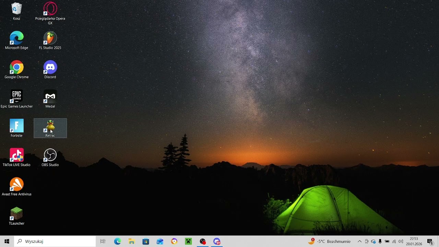439x247 pixels.
Task: Open Outlook from the taskbar
Action: coord(160,241)
